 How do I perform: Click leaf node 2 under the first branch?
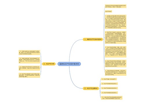coord(116,37)
